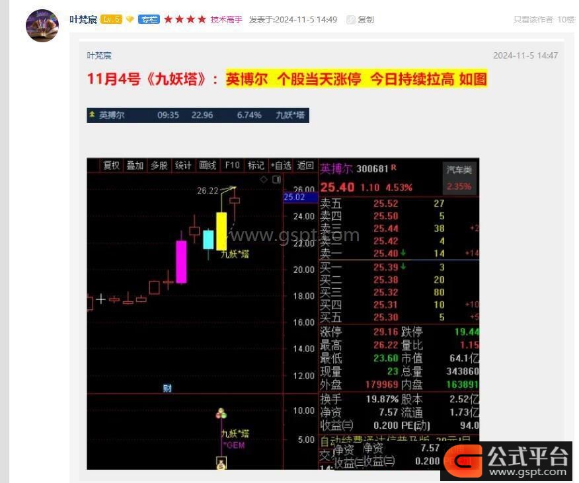Click the 卖五 25.52 order row
Viewport: 579px width, 483px height.
coord(399,204)
